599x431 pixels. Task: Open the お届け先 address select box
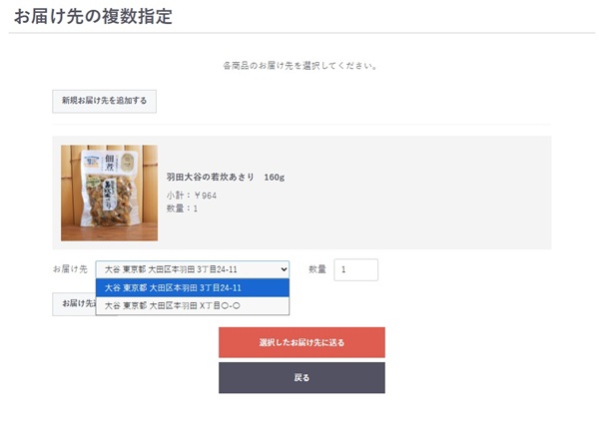point(190,269)
